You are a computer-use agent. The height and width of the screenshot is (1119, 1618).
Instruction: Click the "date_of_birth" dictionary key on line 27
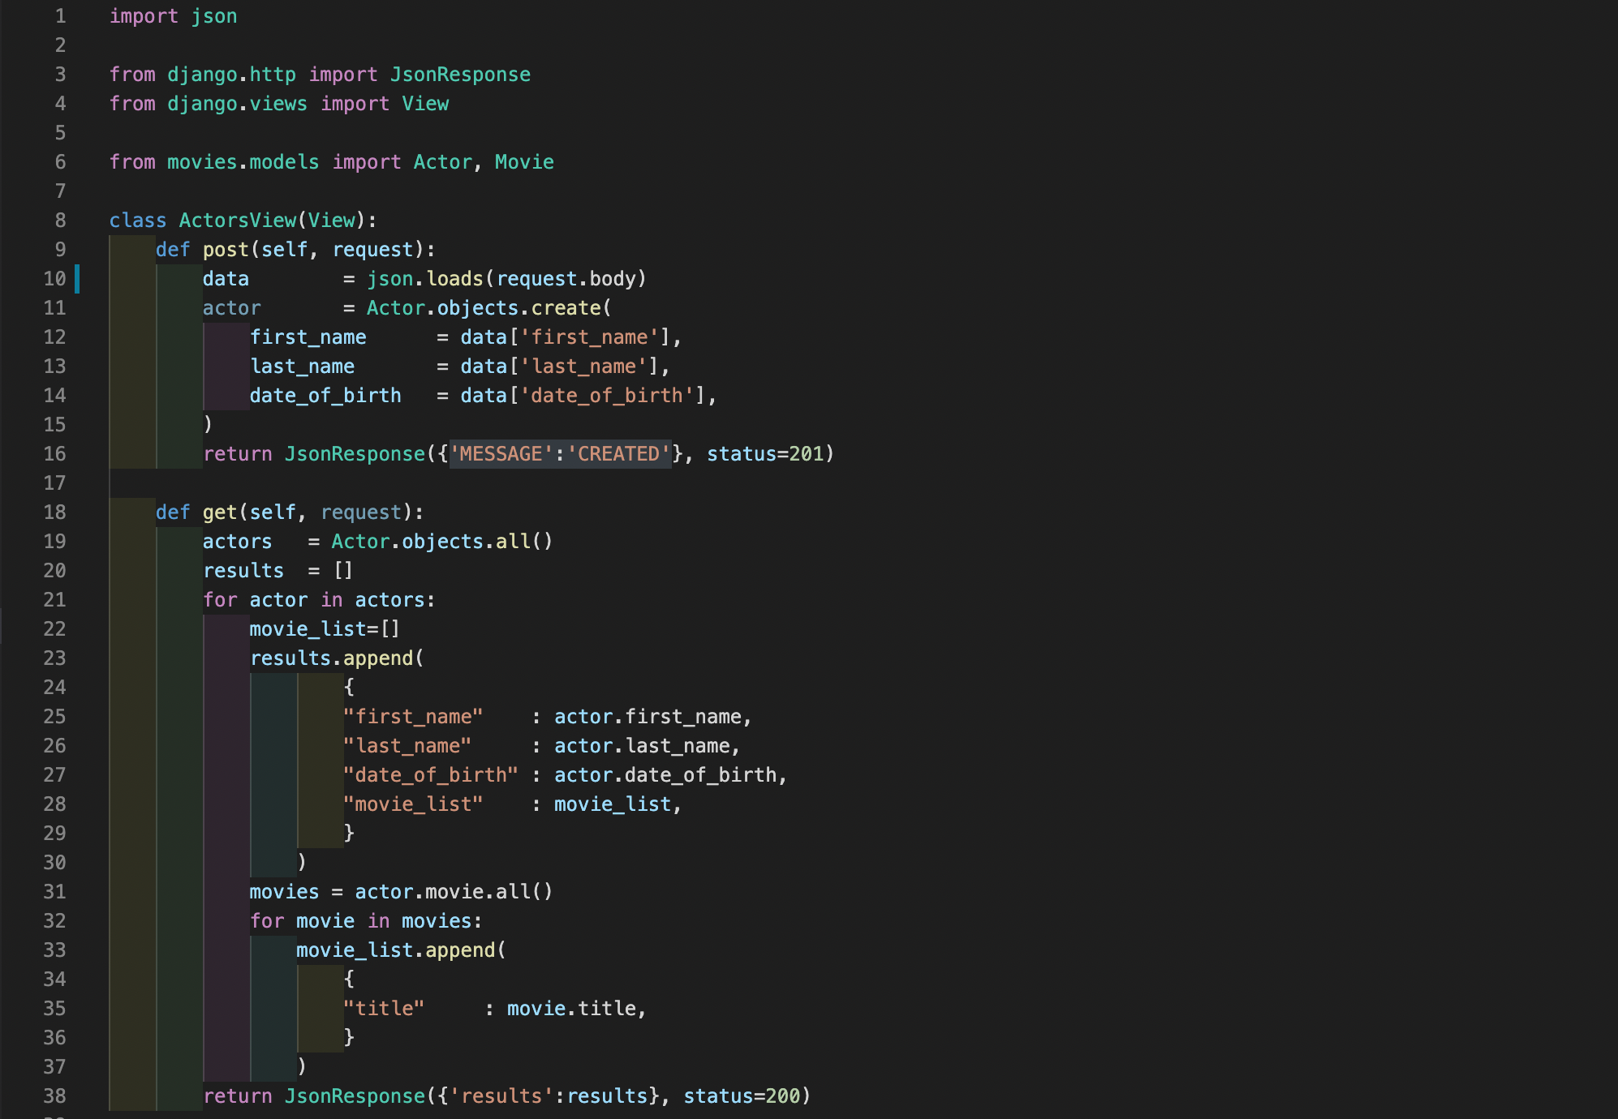tap(430, 775)
